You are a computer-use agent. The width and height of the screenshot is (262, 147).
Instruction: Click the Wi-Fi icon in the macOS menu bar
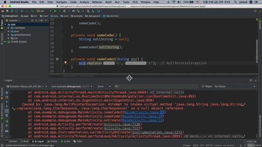pos(174,2)
